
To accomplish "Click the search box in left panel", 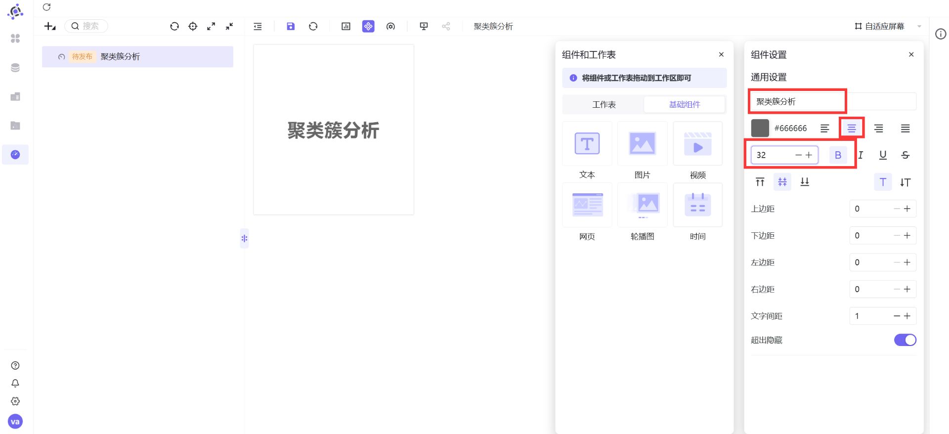I will tap(86, 26).
